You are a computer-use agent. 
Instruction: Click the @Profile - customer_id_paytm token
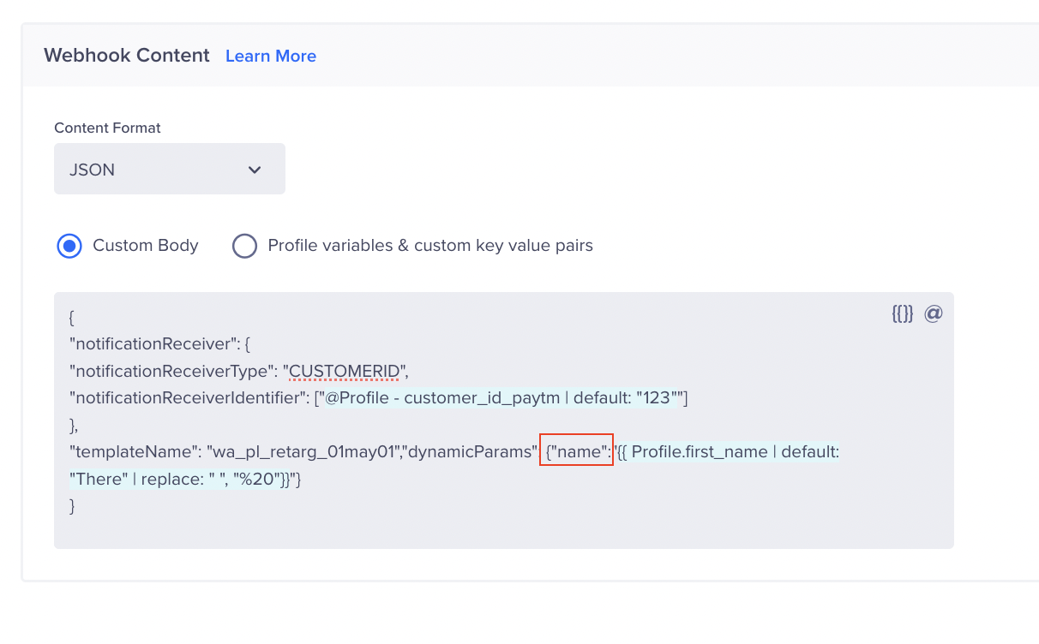point(501,397)
